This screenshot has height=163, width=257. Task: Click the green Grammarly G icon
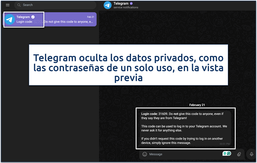(229, 154)
